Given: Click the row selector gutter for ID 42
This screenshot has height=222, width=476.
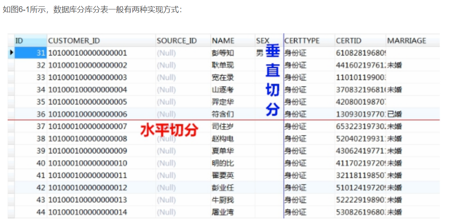Looking at the screenshot, I should (11, 188).
